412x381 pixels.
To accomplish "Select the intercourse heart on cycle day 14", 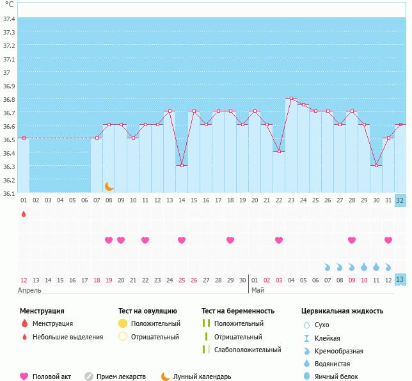I will click(182, 240).
